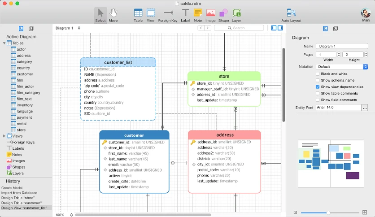Viewport: 375px width, 217px height.
Task: Click the vertical canvas scrollbar
Action: 283,85
